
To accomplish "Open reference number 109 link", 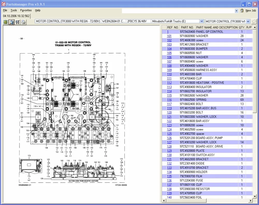I will click(x=169, y=70).
